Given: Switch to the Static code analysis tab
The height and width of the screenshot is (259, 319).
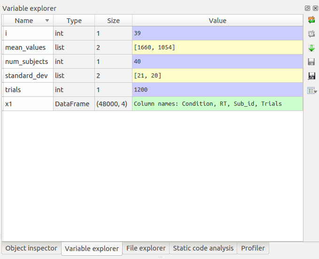Looking at the screenshot, I should pos(203,248).
